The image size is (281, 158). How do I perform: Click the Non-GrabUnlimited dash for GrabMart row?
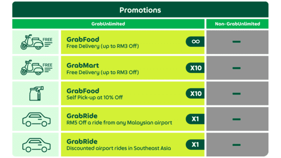[x=237, y=68]
